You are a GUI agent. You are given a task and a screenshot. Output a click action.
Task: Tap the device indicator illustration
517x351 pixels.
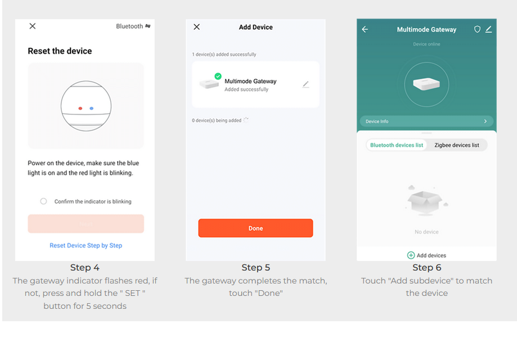tap(86, 106)
